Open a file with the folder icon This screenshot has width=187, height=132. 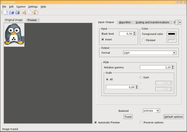[x=12, y=12]
